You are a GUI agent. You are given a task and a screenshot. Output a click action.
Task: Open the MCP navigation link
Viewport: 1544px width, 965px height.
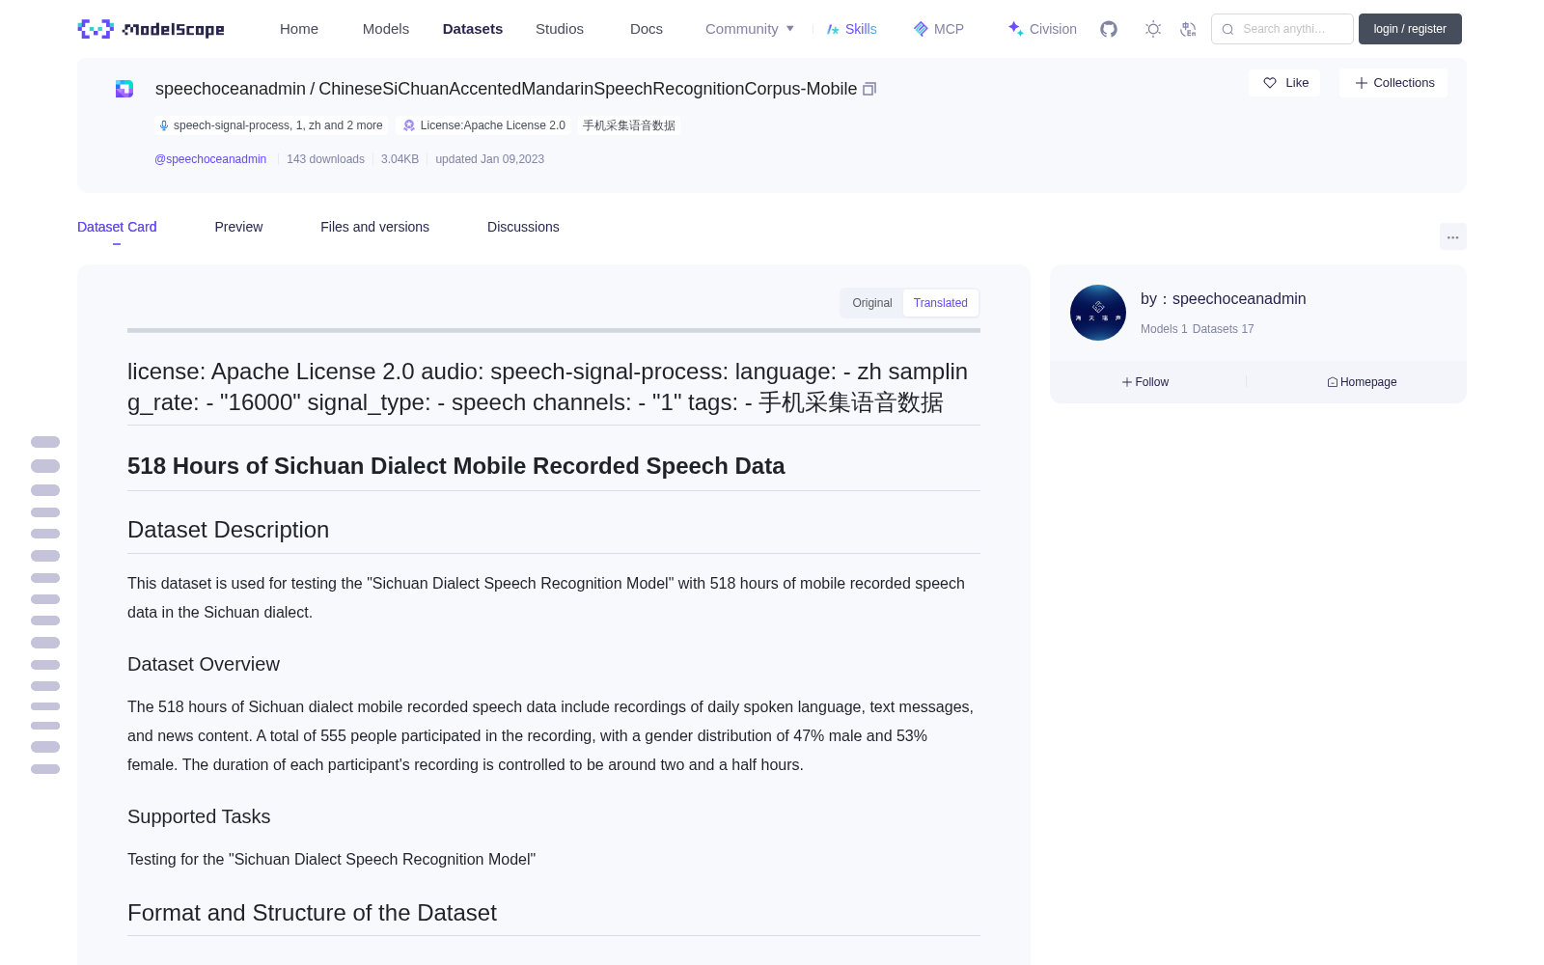point(939,29)
